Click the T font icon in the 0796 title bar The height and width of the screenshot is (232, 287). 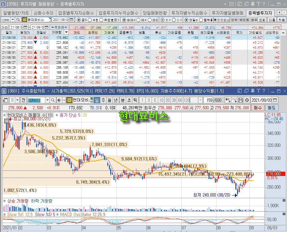259,4
